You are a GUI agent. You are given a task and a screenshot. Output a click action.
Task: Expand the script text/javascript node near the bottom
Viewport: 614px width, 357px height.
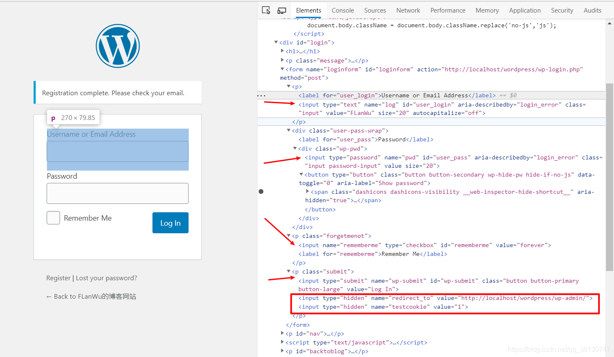click(282, 342)
